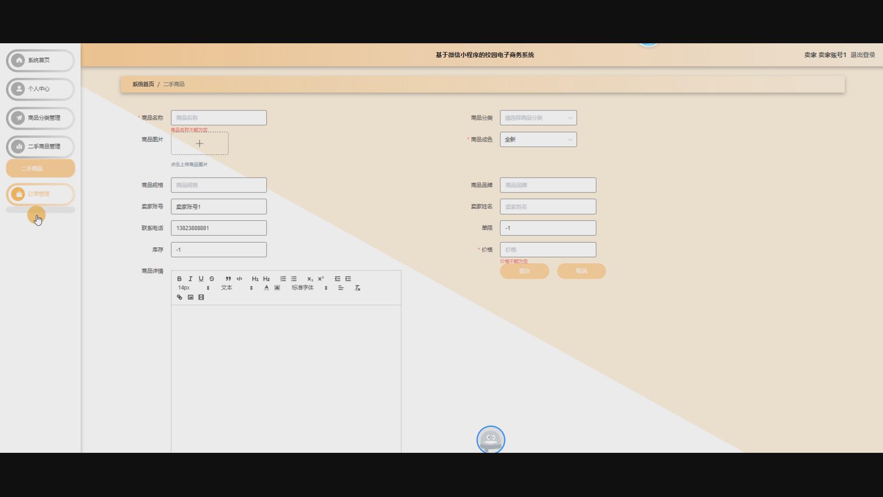Click the 商品名称 input field

tap(218, 118)
